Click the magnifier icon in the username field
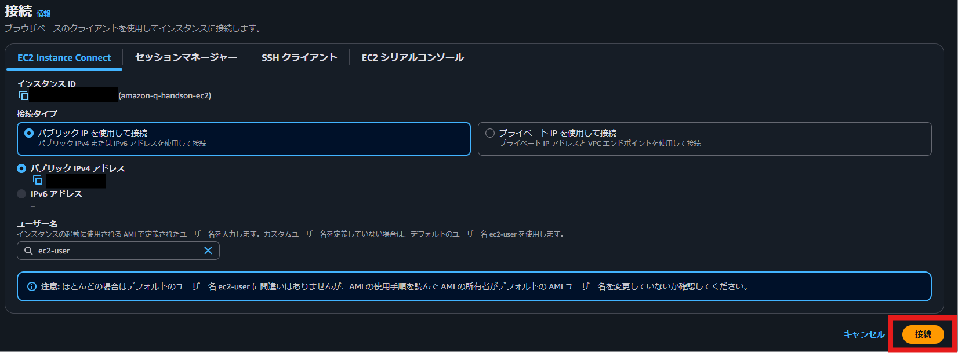 point(28,251)
